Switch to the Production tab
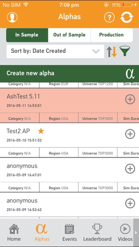Image resolution: width=139 pixels, height=247 pixels. [112, 35]
